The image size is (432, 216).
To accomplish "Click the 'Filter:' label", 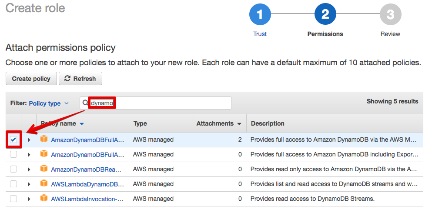I will coord(18,103).
